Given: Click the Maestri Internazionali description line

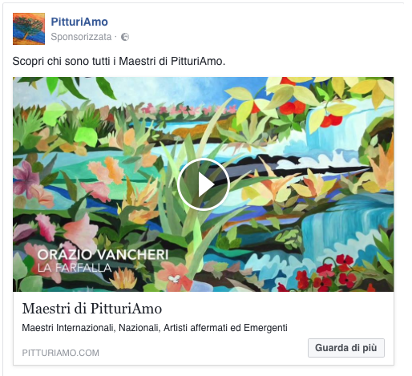Looking at the screenshot, I should (155, 328).
